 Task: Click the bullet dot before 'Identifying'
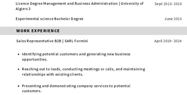(x=18, y=54)
